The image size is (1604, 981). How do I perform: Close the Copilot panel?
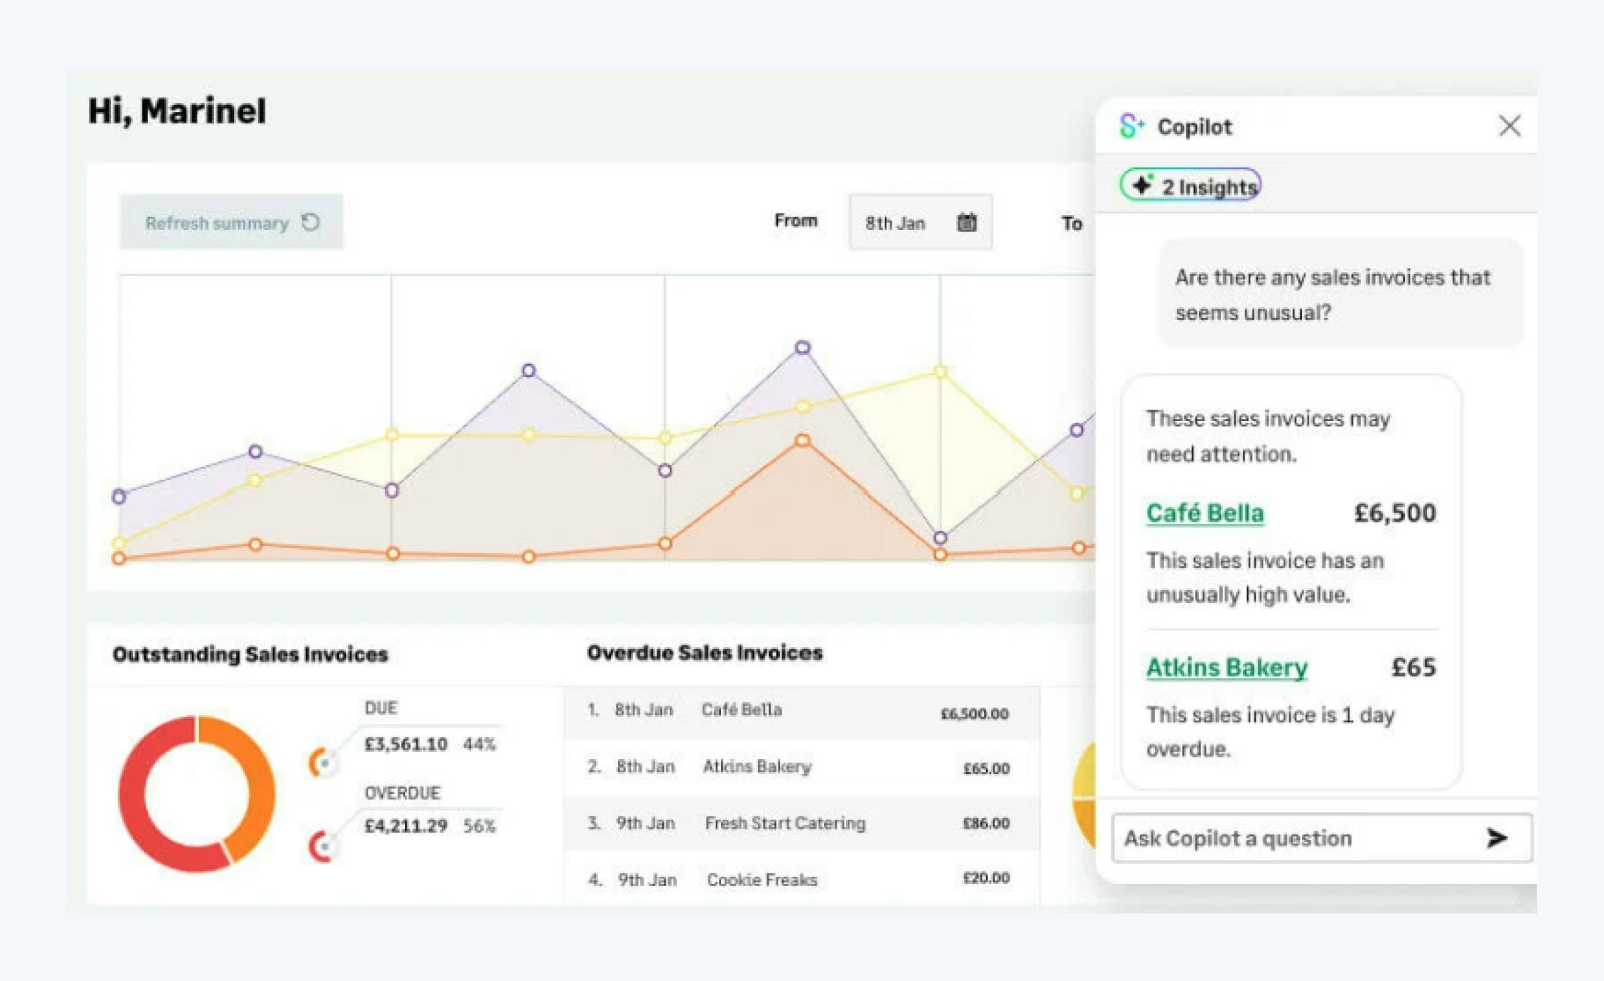point(1509,126)
